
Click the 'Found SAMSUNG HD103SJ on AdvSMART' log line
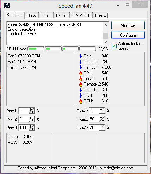(44, 25)
